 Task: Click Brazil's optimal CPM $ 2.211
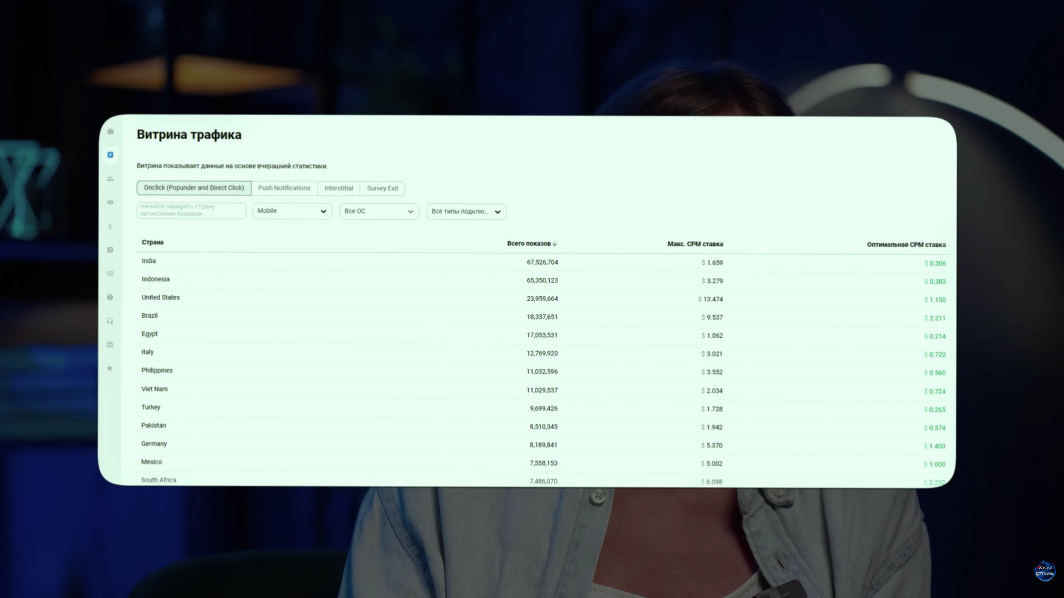pos(935,318)
